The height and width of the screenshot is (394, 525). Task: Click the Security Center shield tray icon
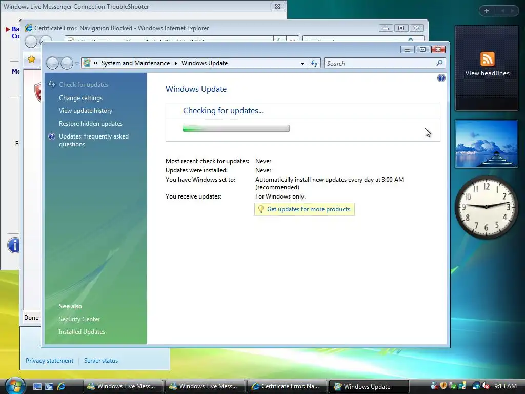pyautogui.click(x=443, y=386)
